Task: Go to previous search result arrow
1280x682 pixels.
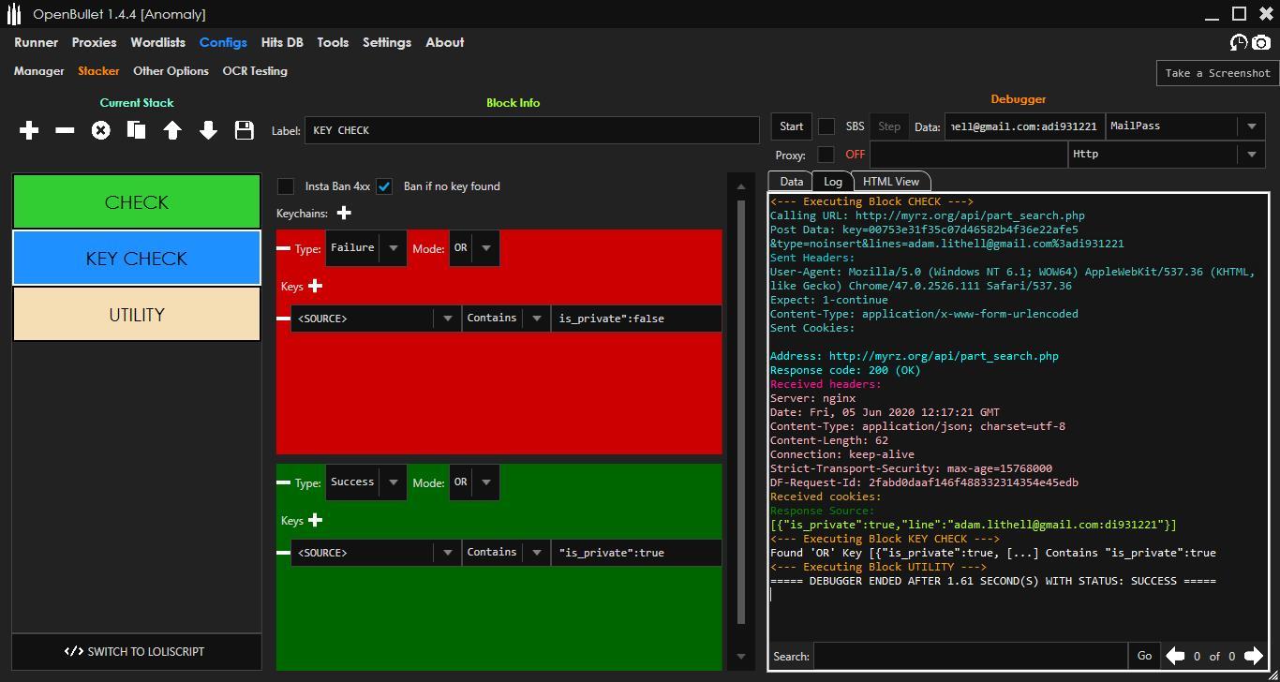Action: click(x=1175, y=656)
